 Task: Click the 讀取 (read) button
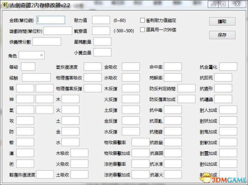[222, 21]
